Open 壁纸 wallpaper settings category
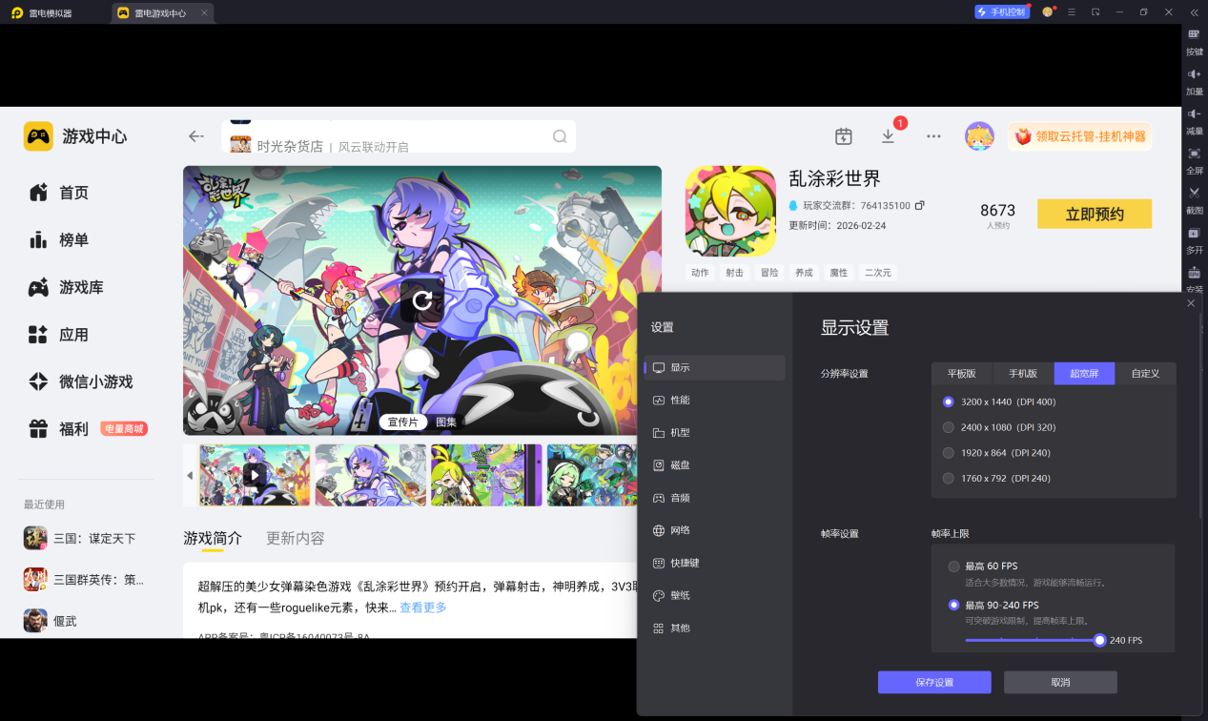Screen dimensions: 1208x721 click(715, 595)
